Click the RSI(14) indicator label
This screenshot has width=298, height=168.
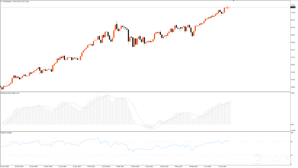[4, 133]
